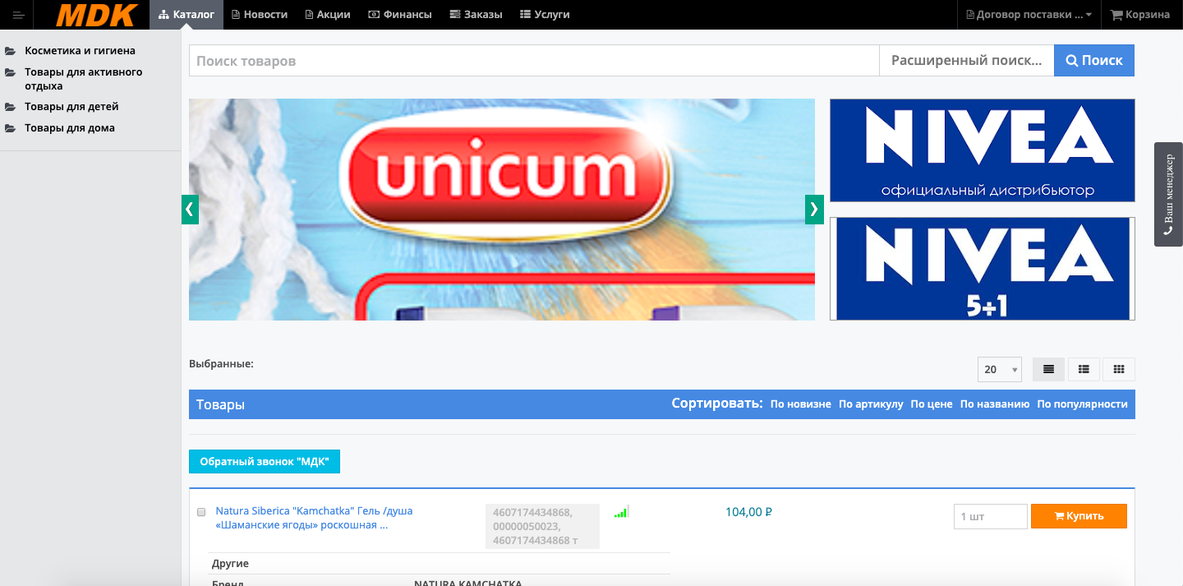
Task: Switch to the plain list view
Action: [1048, 370]
